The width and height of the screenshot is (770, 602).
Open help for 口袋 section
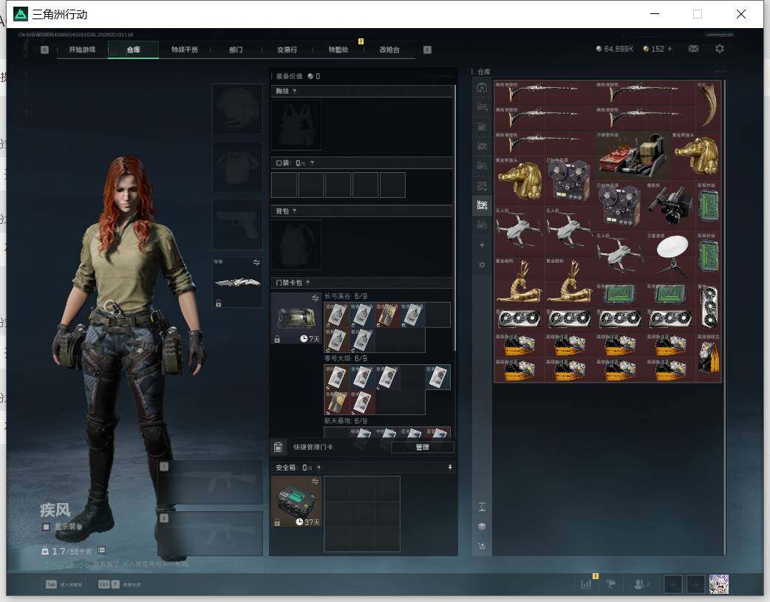tap(312, 163)
